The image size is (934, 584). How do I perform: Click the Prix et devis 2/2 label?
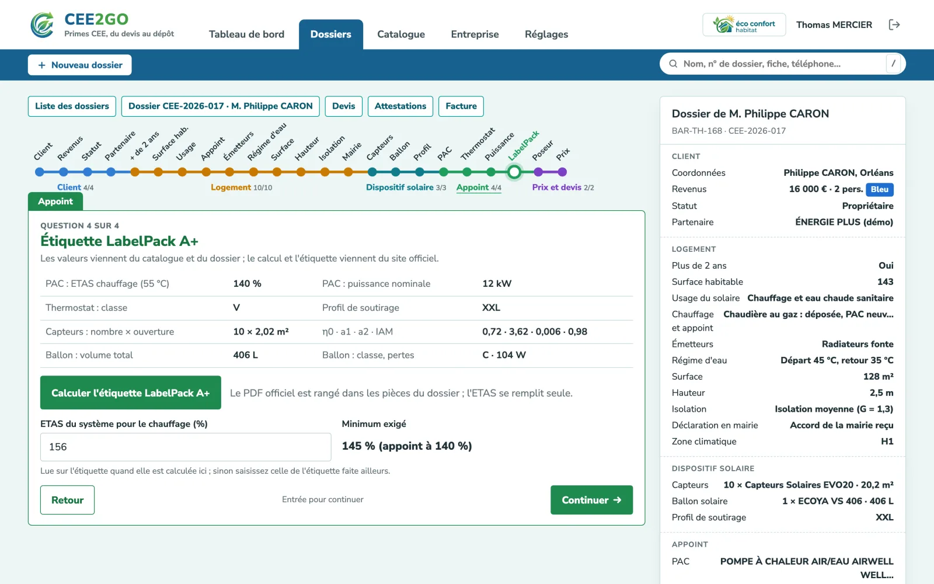(x=563, y=187)
